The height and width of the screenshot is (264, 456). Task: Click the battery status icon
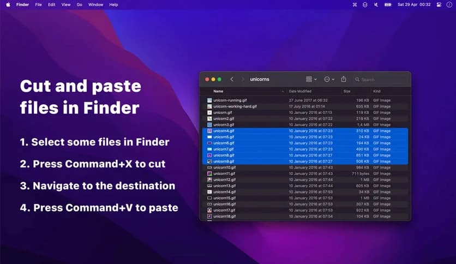[388, 5]
